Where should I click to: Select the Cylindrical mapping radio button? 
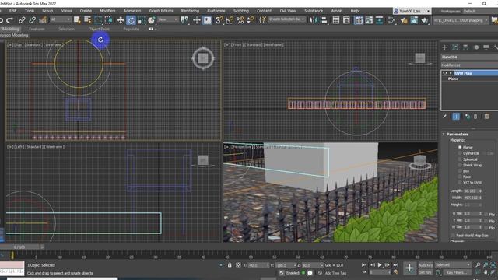click(x=460, y=153)
